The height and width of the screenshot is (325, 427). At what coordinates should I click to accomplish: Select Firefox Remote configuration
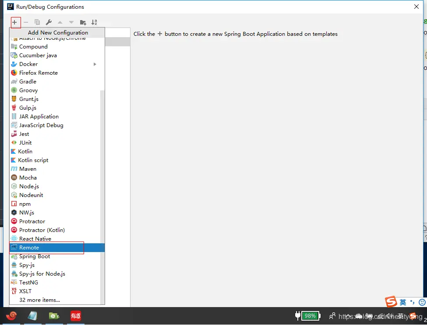click(57, 73)
